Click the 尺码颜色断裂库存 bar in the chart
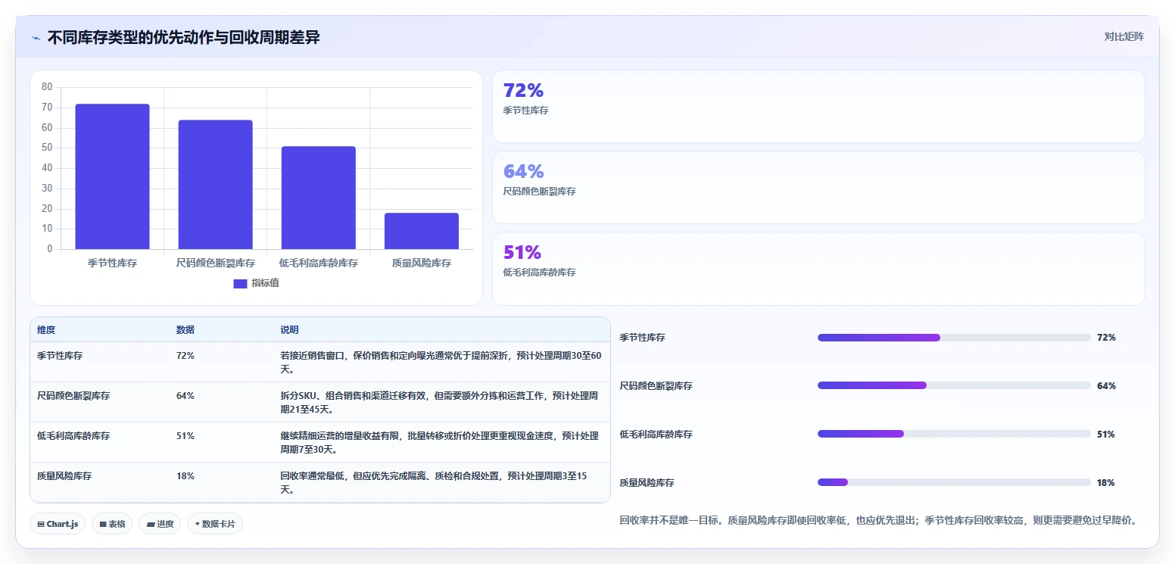This screenshot has width=1175, height=564. point(215,185)
